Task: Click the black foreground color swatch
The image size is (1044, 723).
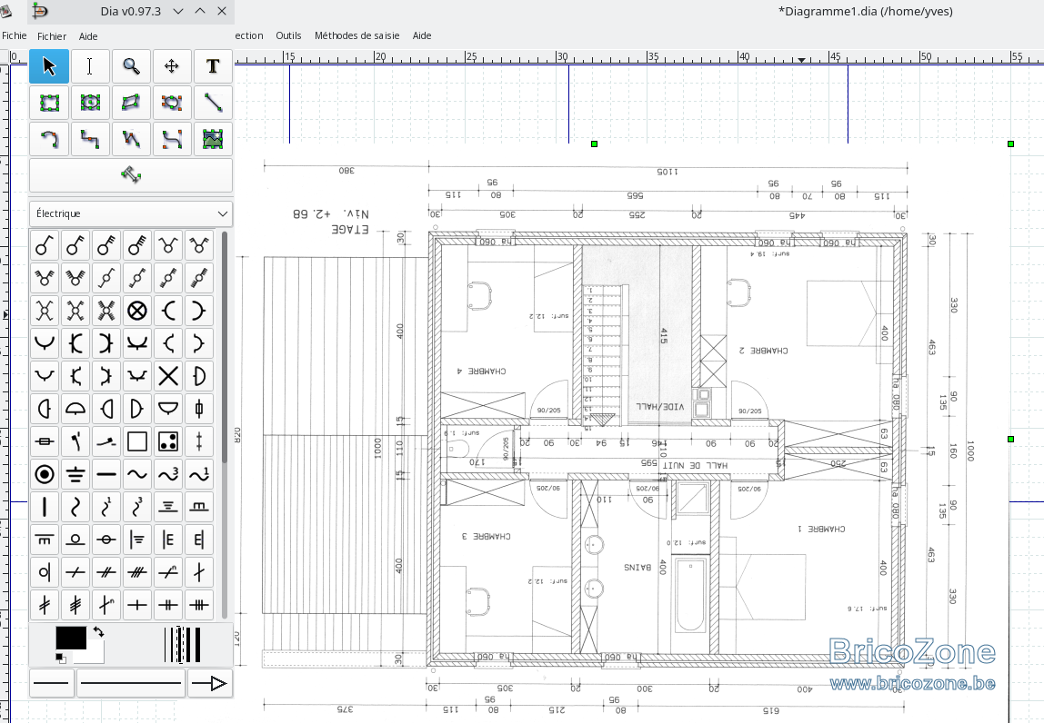Action: coord(71,638)
